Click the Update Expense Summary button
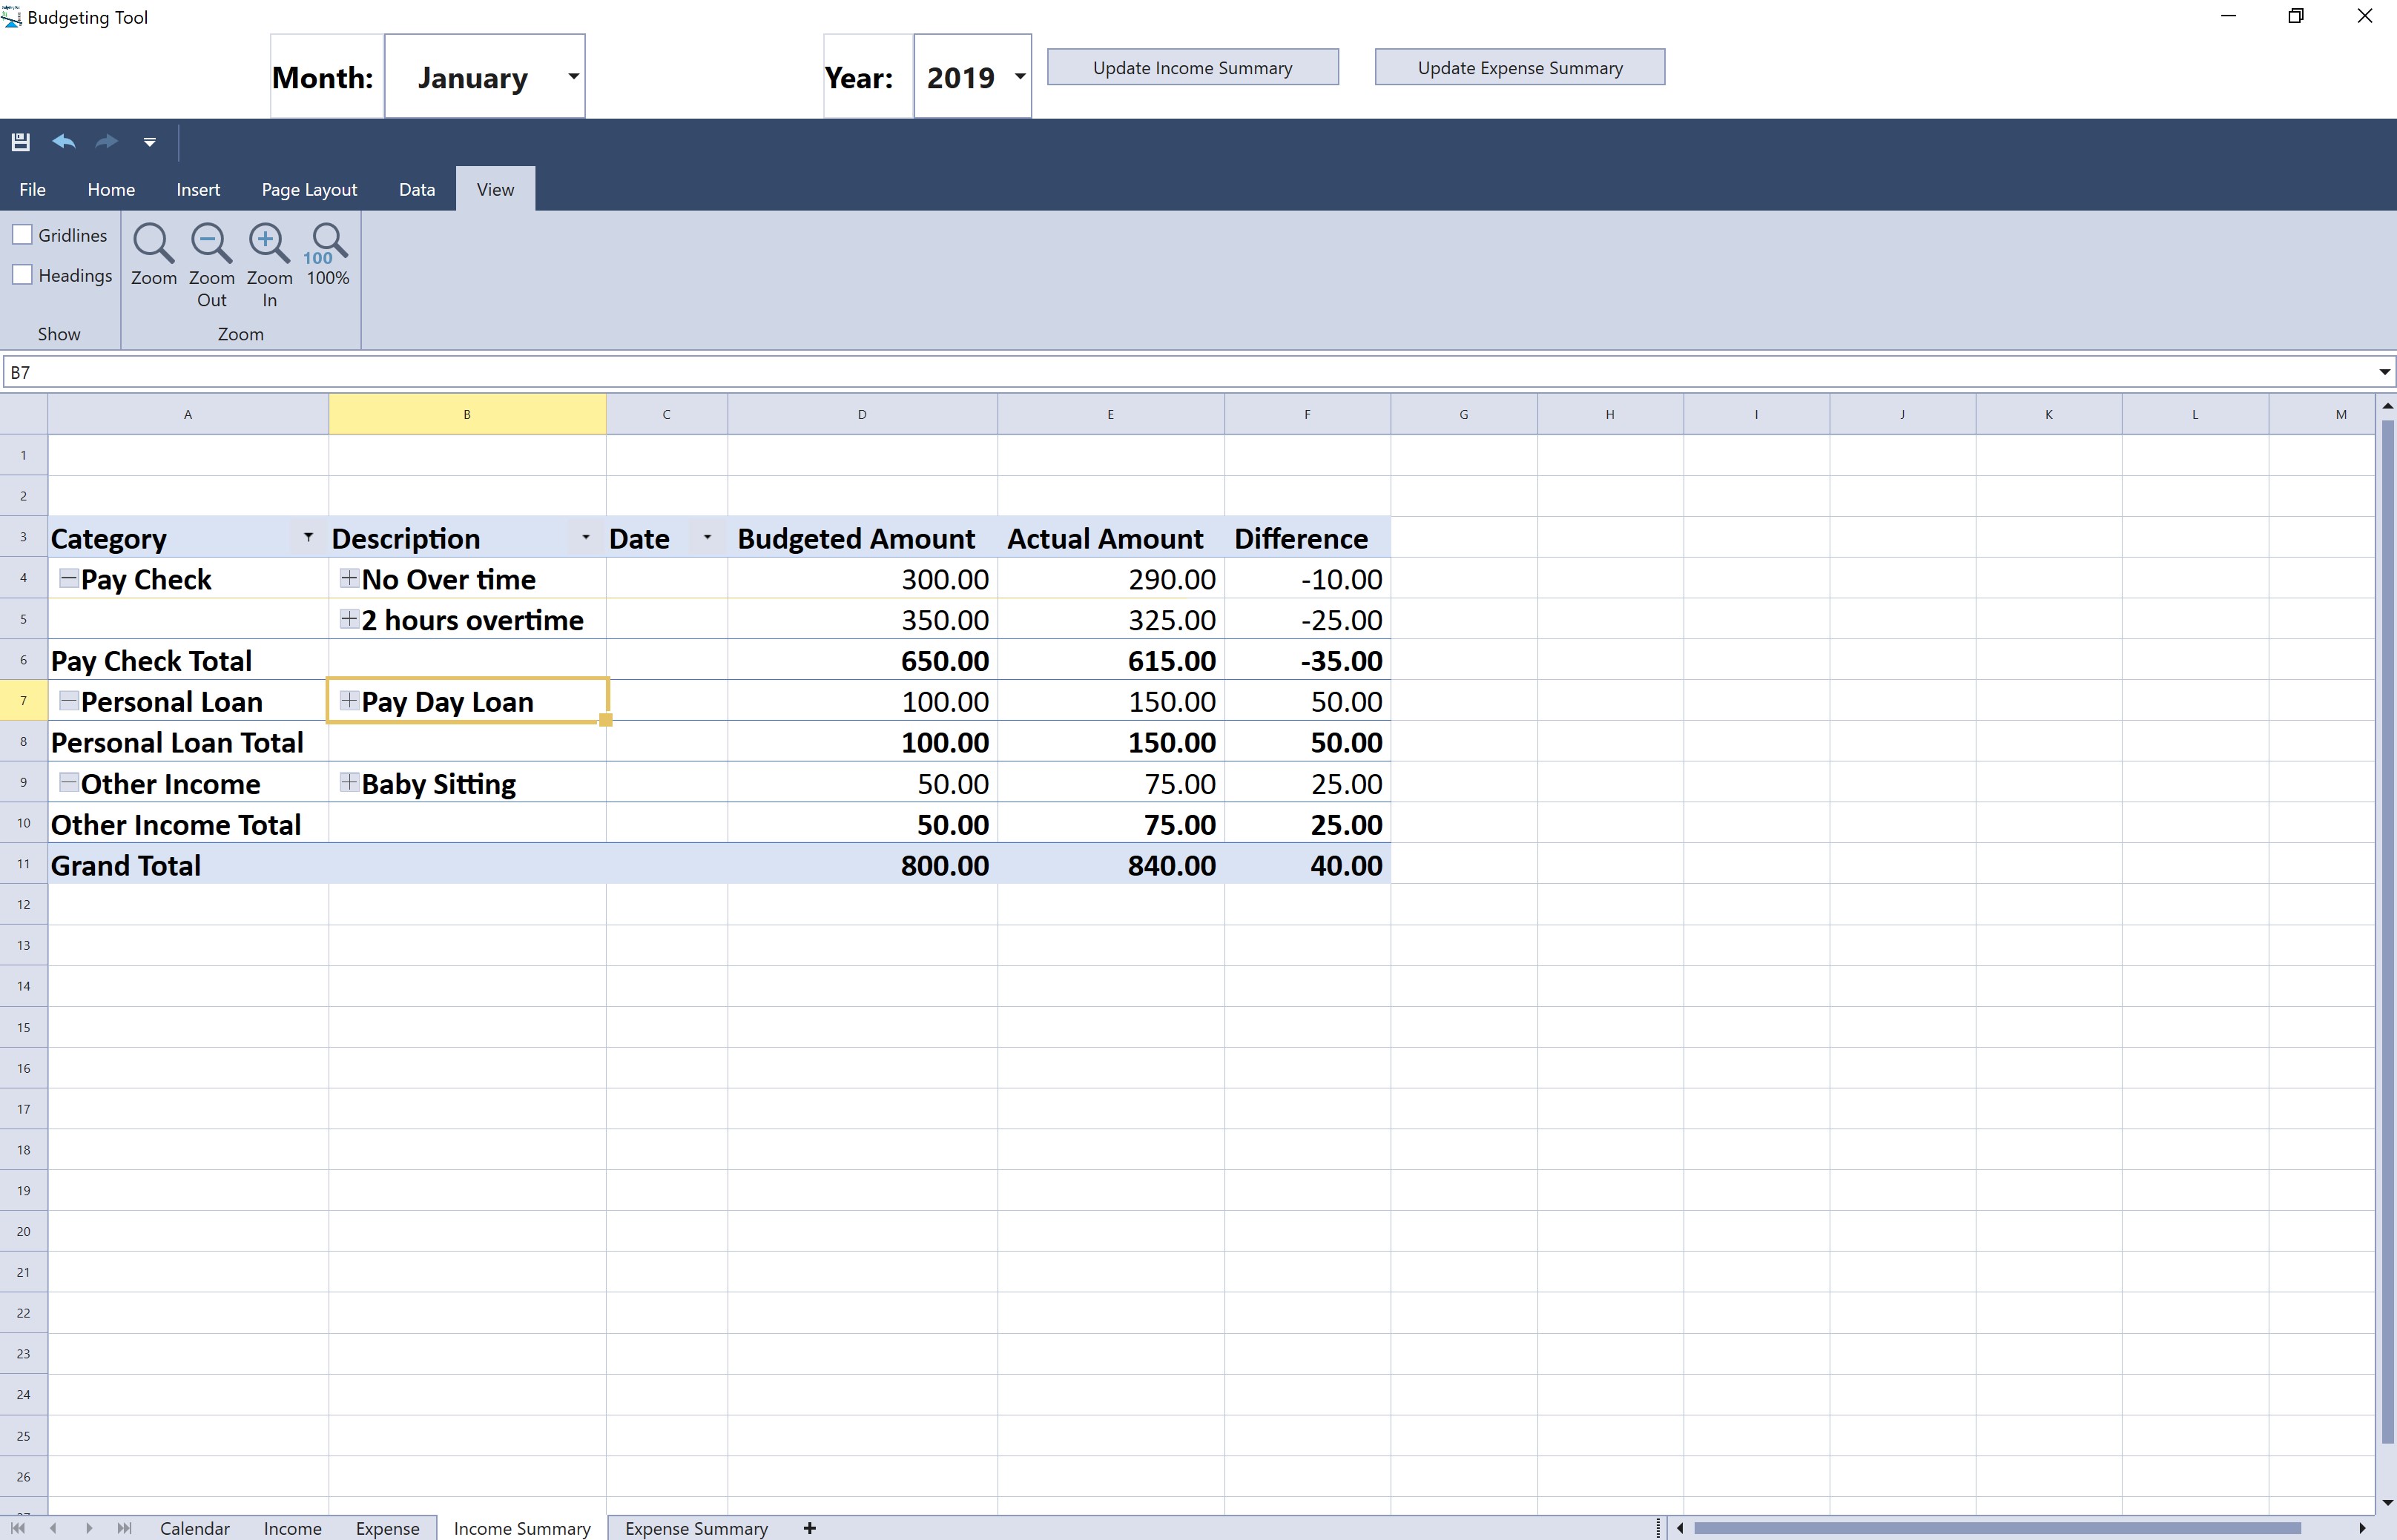The height and width of the screenshot is (1540, 2397). coord(1519,68)
